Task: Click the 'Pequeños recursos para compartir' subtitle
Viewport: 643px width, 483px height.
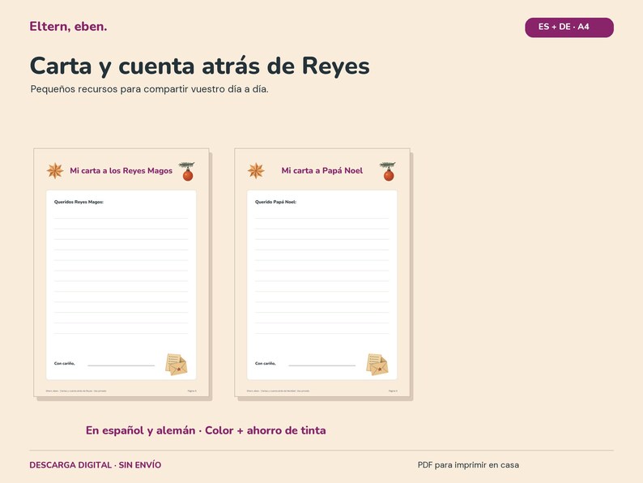Action: click(149, 89)
